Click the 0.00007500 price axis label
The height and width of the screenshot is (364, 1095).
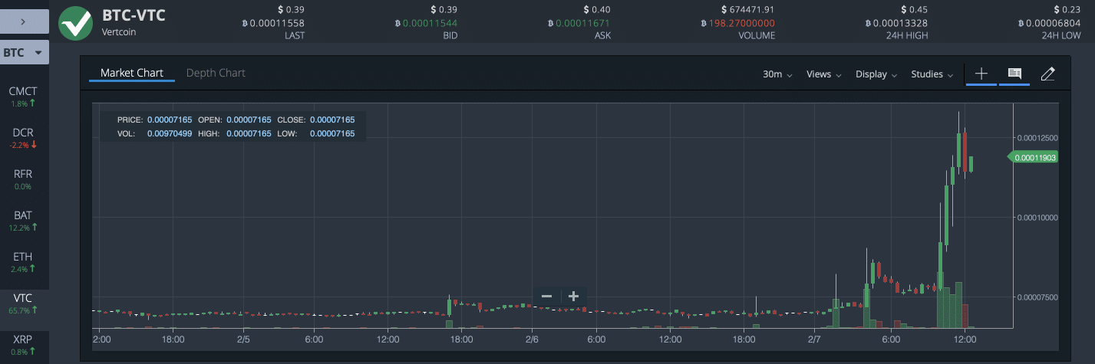click(x=1037, y=297)
